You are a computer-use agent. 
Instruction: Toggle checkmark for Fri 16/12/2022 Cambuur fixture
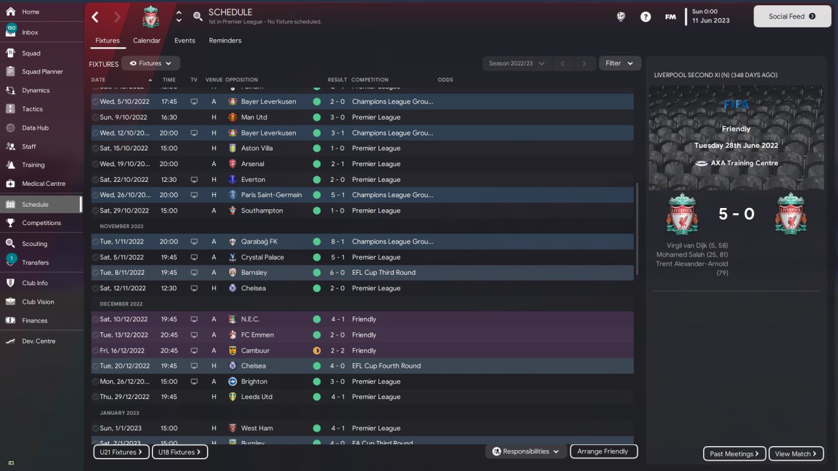pyautogui.click(x=96, y=351)
